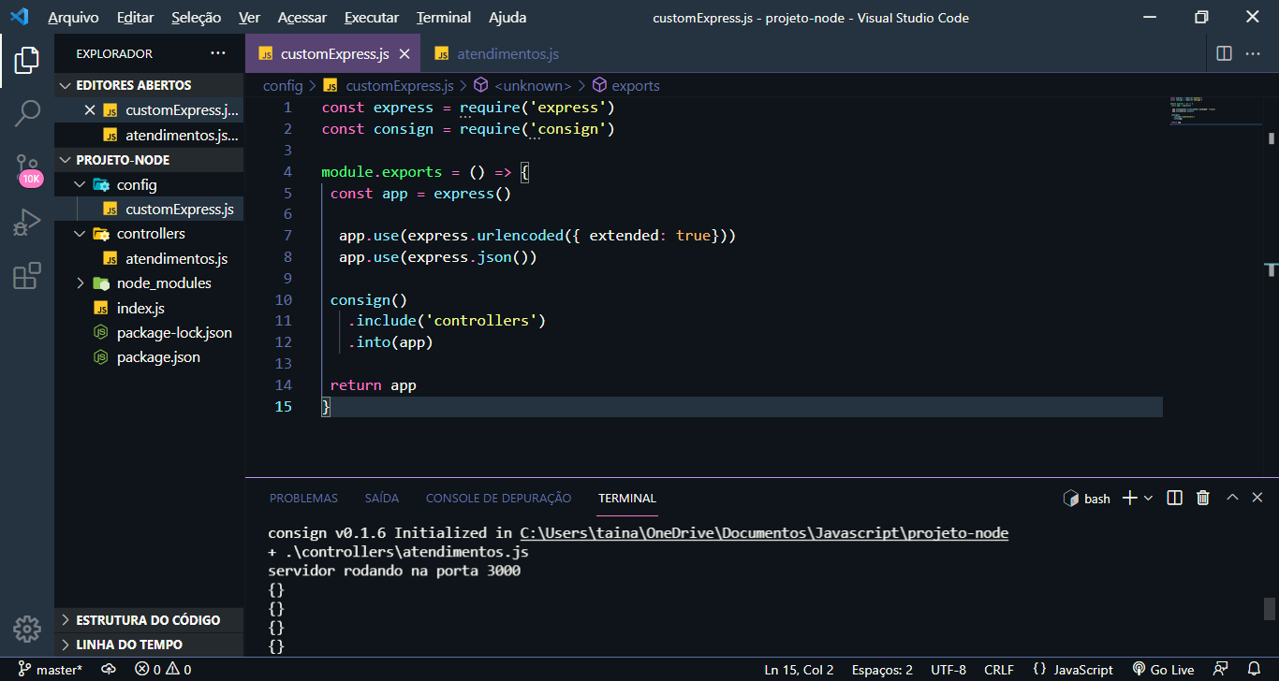Viewport: 1279px width, 681px height.
Task: Open the project path link in terminal
Action: tap(764, 533)
